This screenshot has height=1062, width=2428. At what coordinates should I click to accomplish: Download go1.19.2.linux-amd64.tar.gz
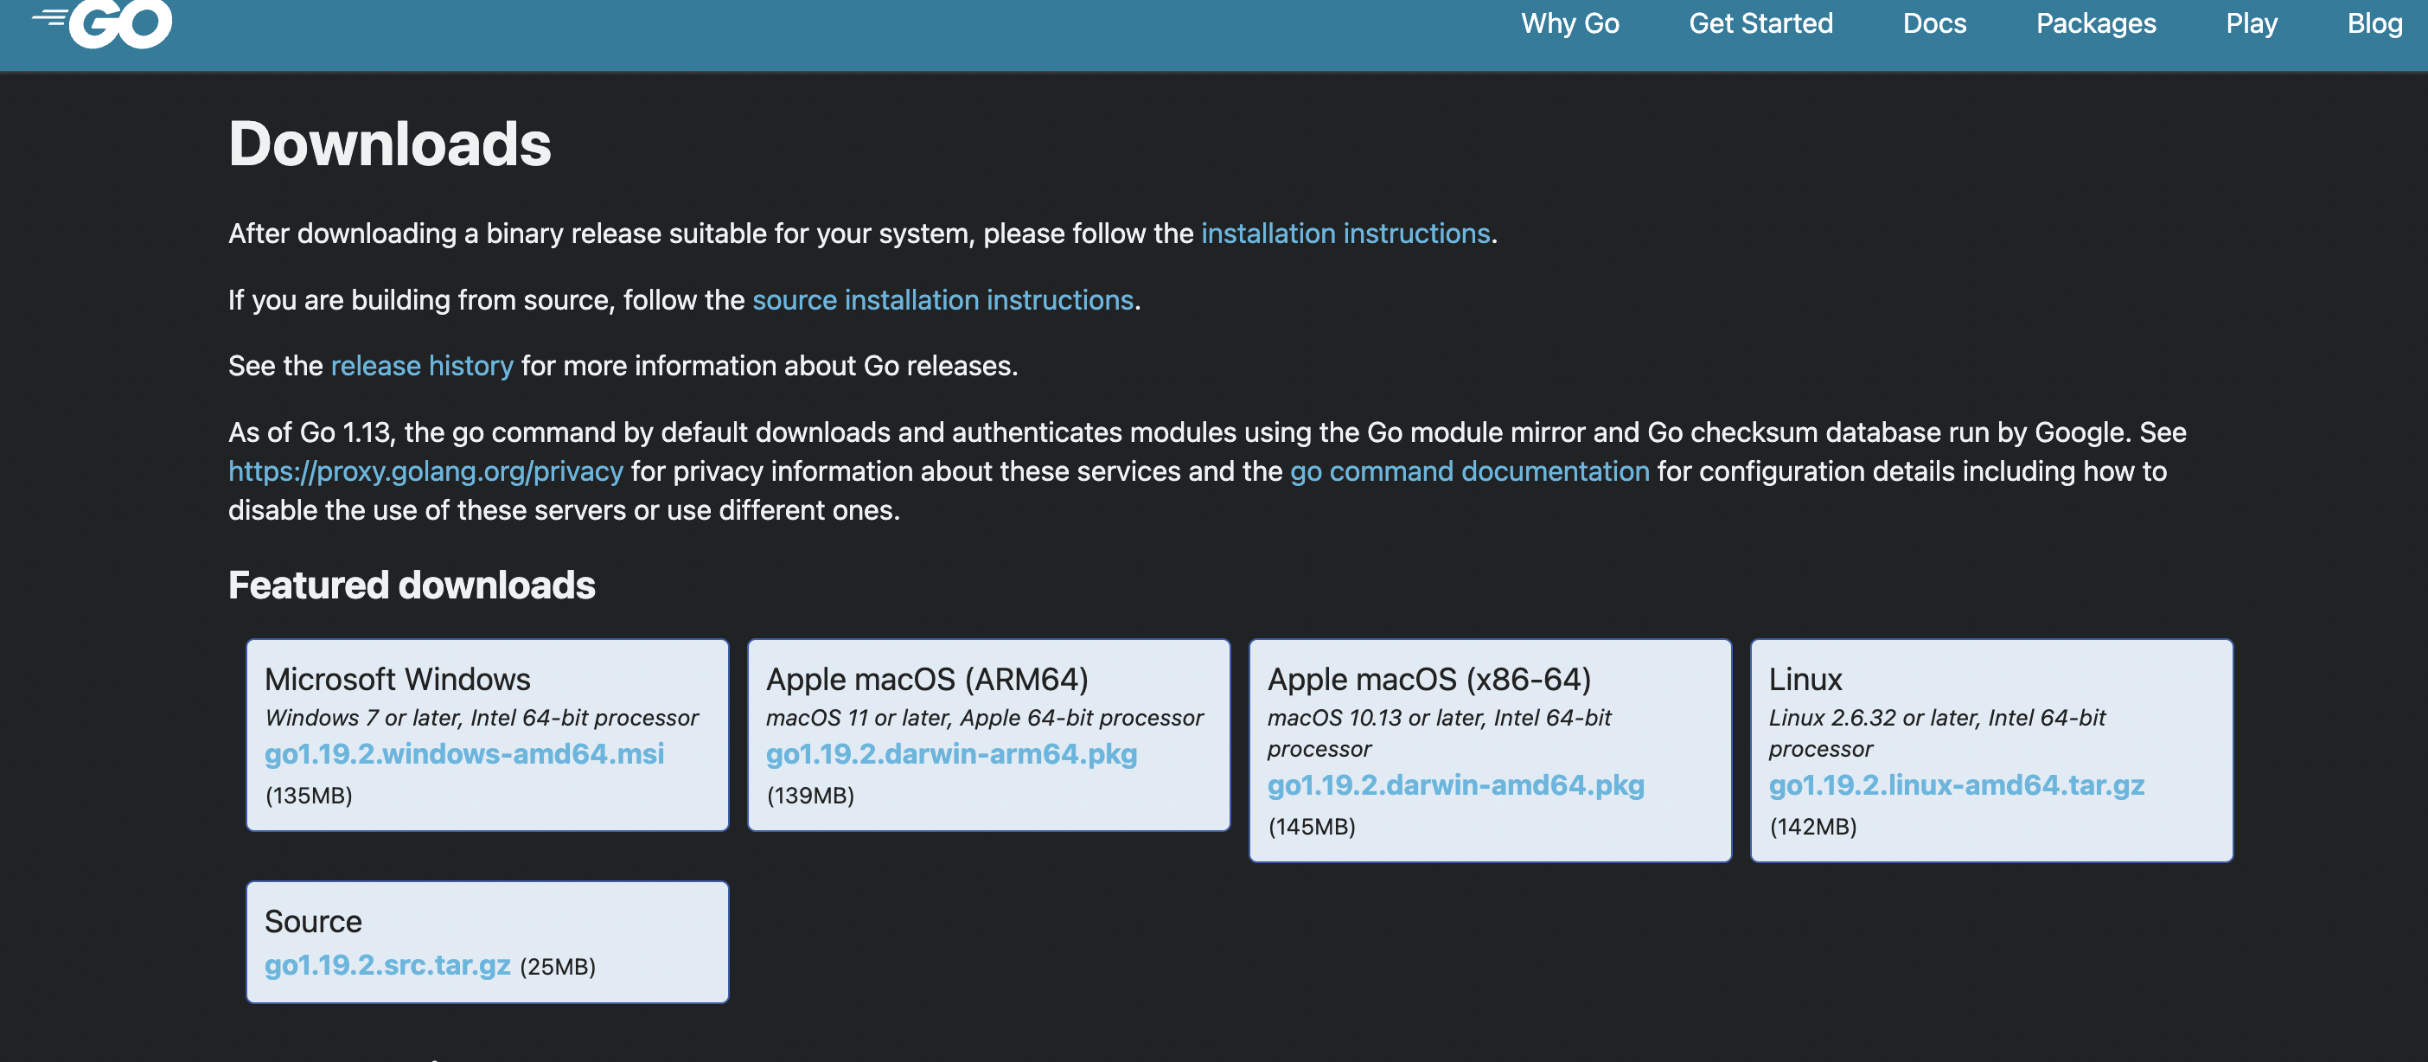(1956, 785)
